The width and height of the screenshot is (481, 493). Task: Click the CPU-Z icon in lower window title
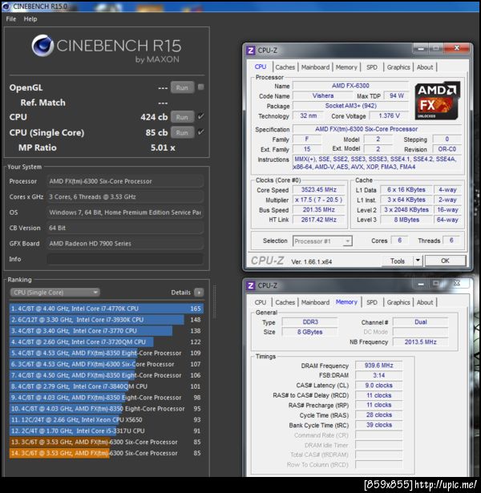point(251,285)
